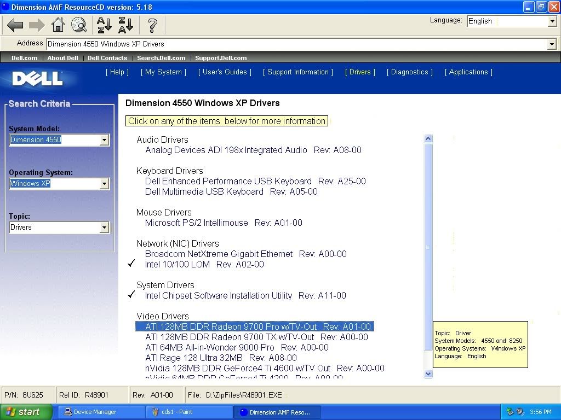This screenshot has width=561, height=420.
Task: Select ATI 64MB All-in-Wonder 9000 Pro
Action: coord(237,347)
